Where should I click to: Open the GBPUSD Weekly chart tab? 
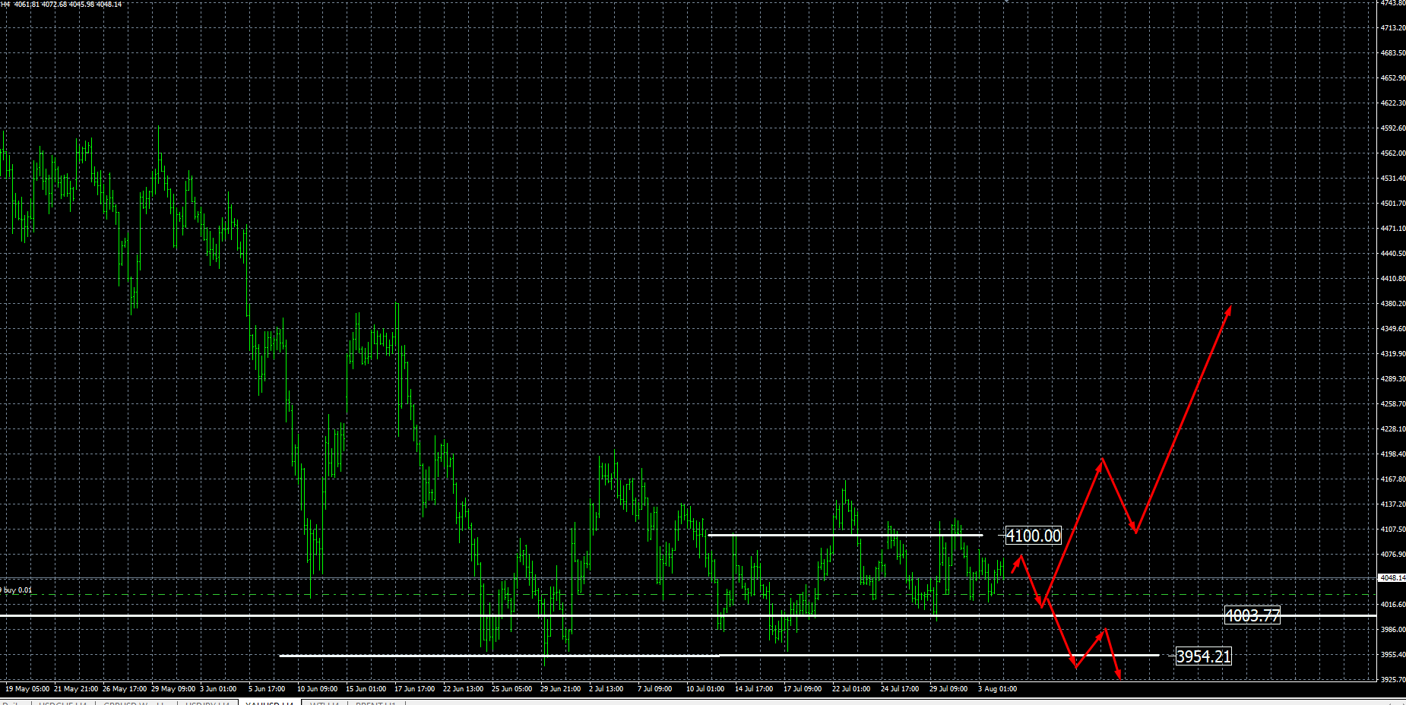click(135, 703)
